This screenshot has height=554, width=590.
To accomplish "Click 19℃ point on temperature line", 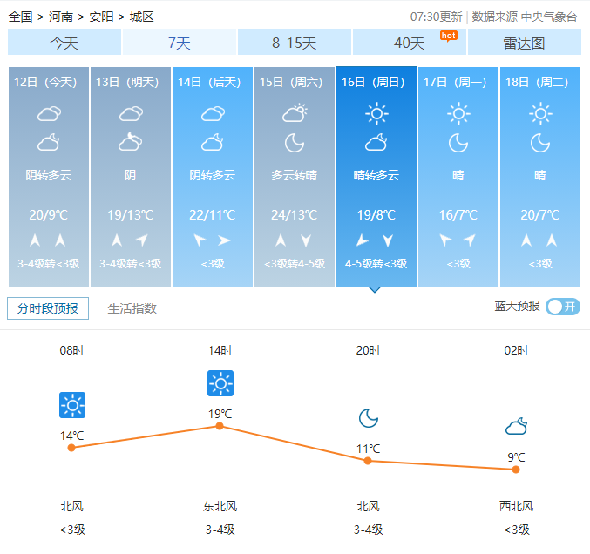I will [x=220, y=426].
